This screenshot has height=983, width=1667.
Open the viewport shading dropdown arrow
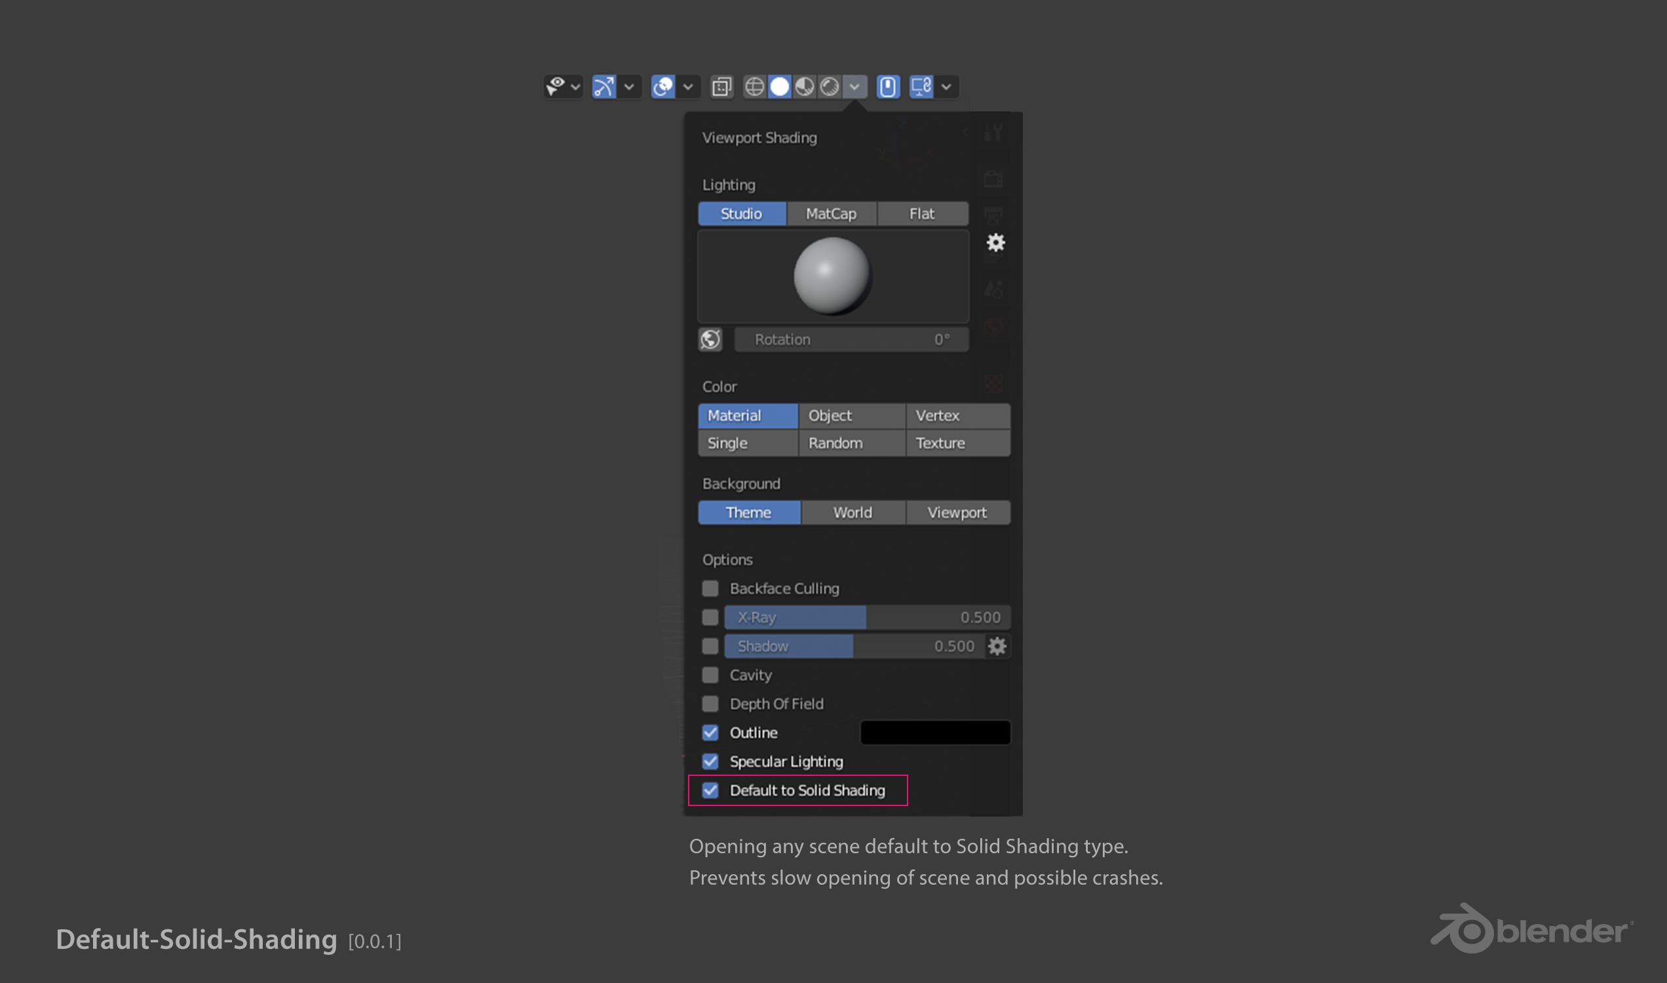tap(855, 87)
